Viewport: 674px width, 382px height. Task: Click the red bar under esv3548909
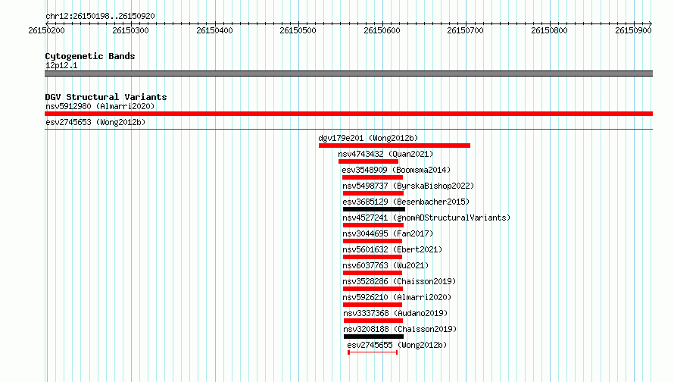click(x=373, y=177)
